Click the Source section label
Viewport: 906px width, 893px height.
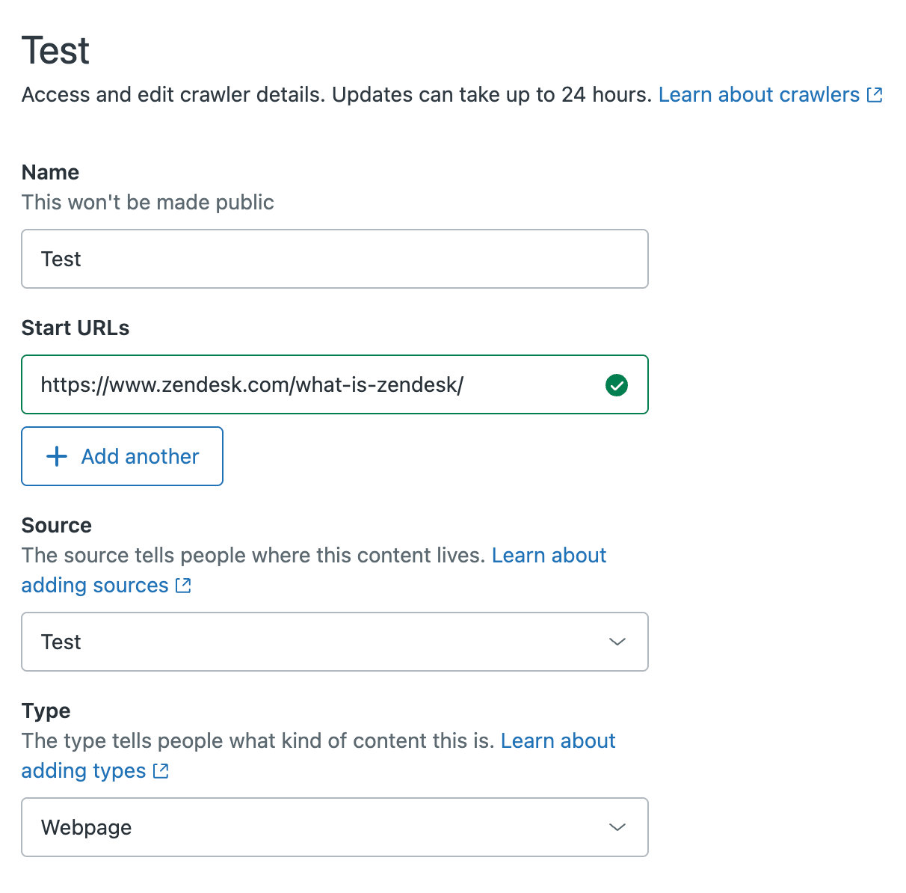57,525
